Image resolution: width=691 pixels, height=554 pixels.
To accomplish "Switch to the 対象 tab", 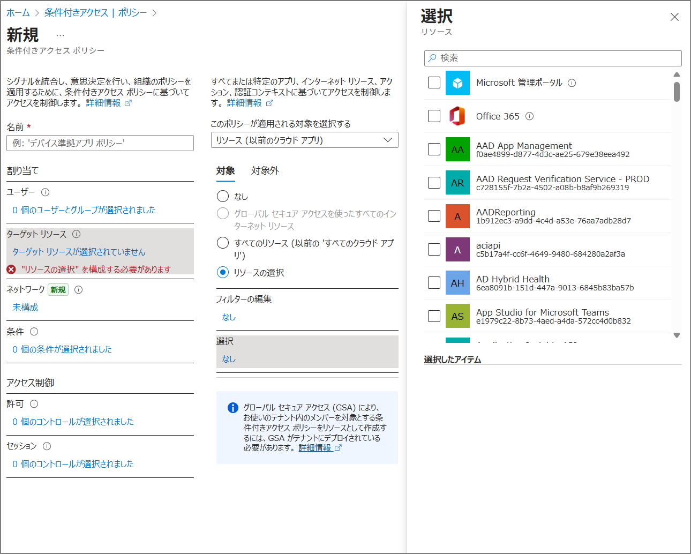I will (226, 171).
